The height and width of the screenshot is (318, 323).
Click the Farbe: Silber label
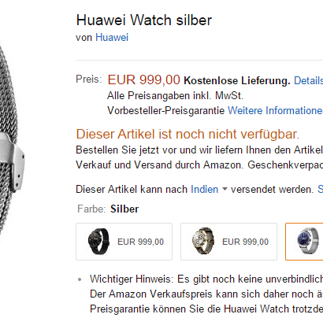pos(108,209)
